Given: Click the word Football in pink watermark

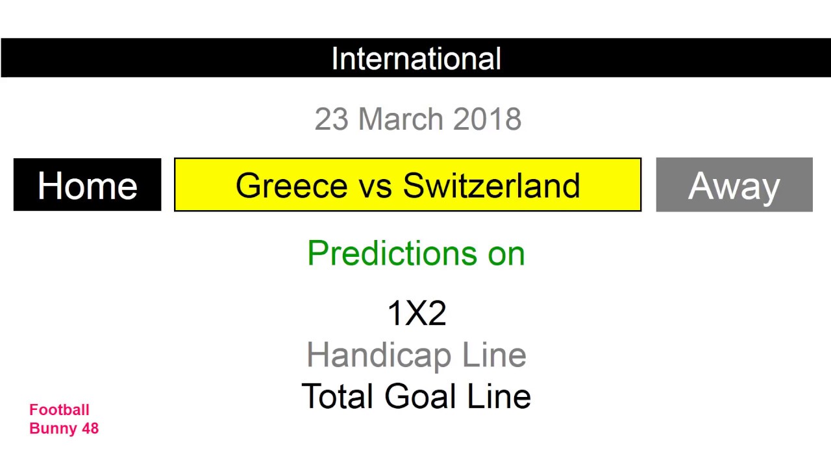Looking at the screenshot, I should 59,410.
